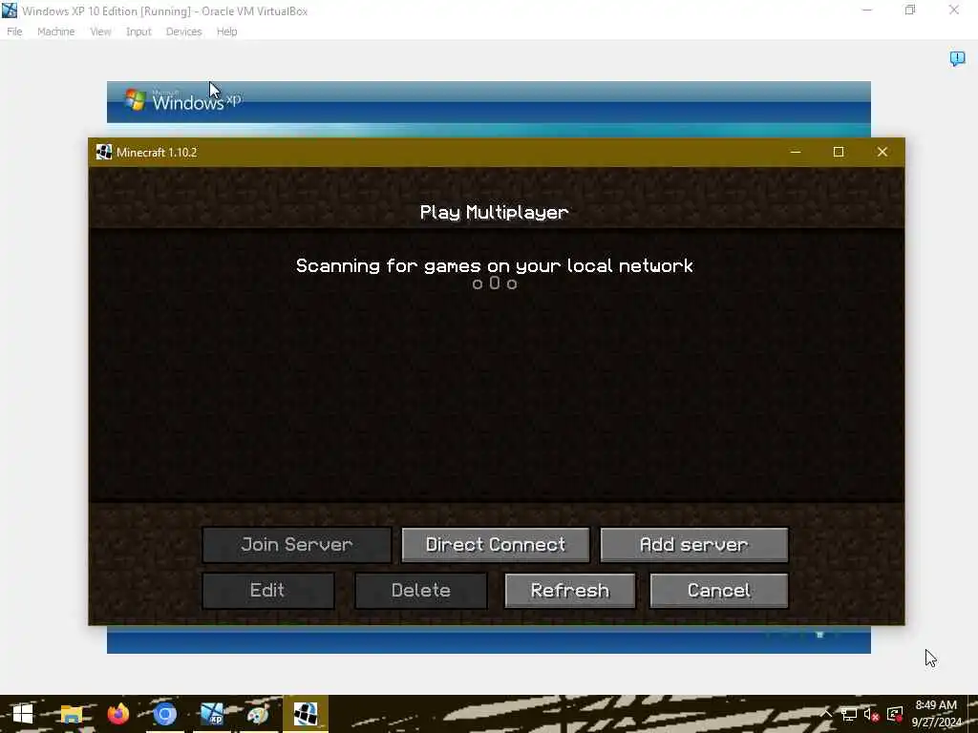The image size is (978, 733).
Task: Click the VirtualBox title bar icon
Action: (10, 10)
